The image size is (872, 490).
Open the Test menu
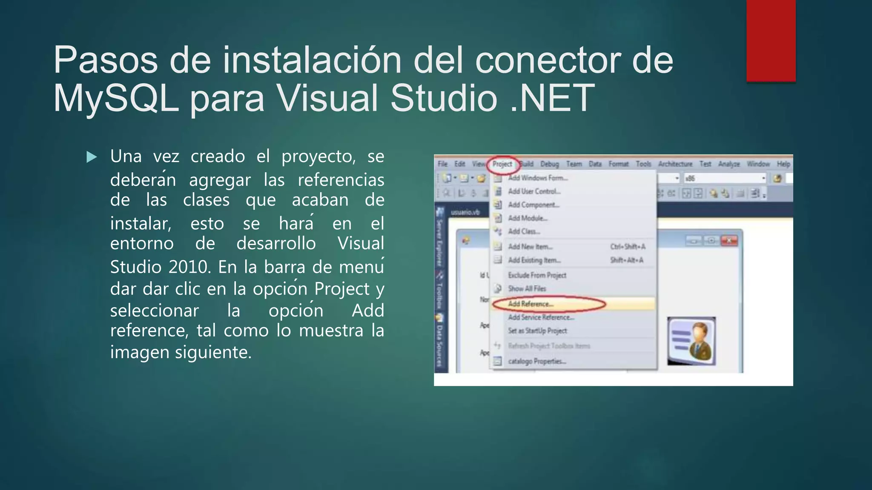(706, 164)
